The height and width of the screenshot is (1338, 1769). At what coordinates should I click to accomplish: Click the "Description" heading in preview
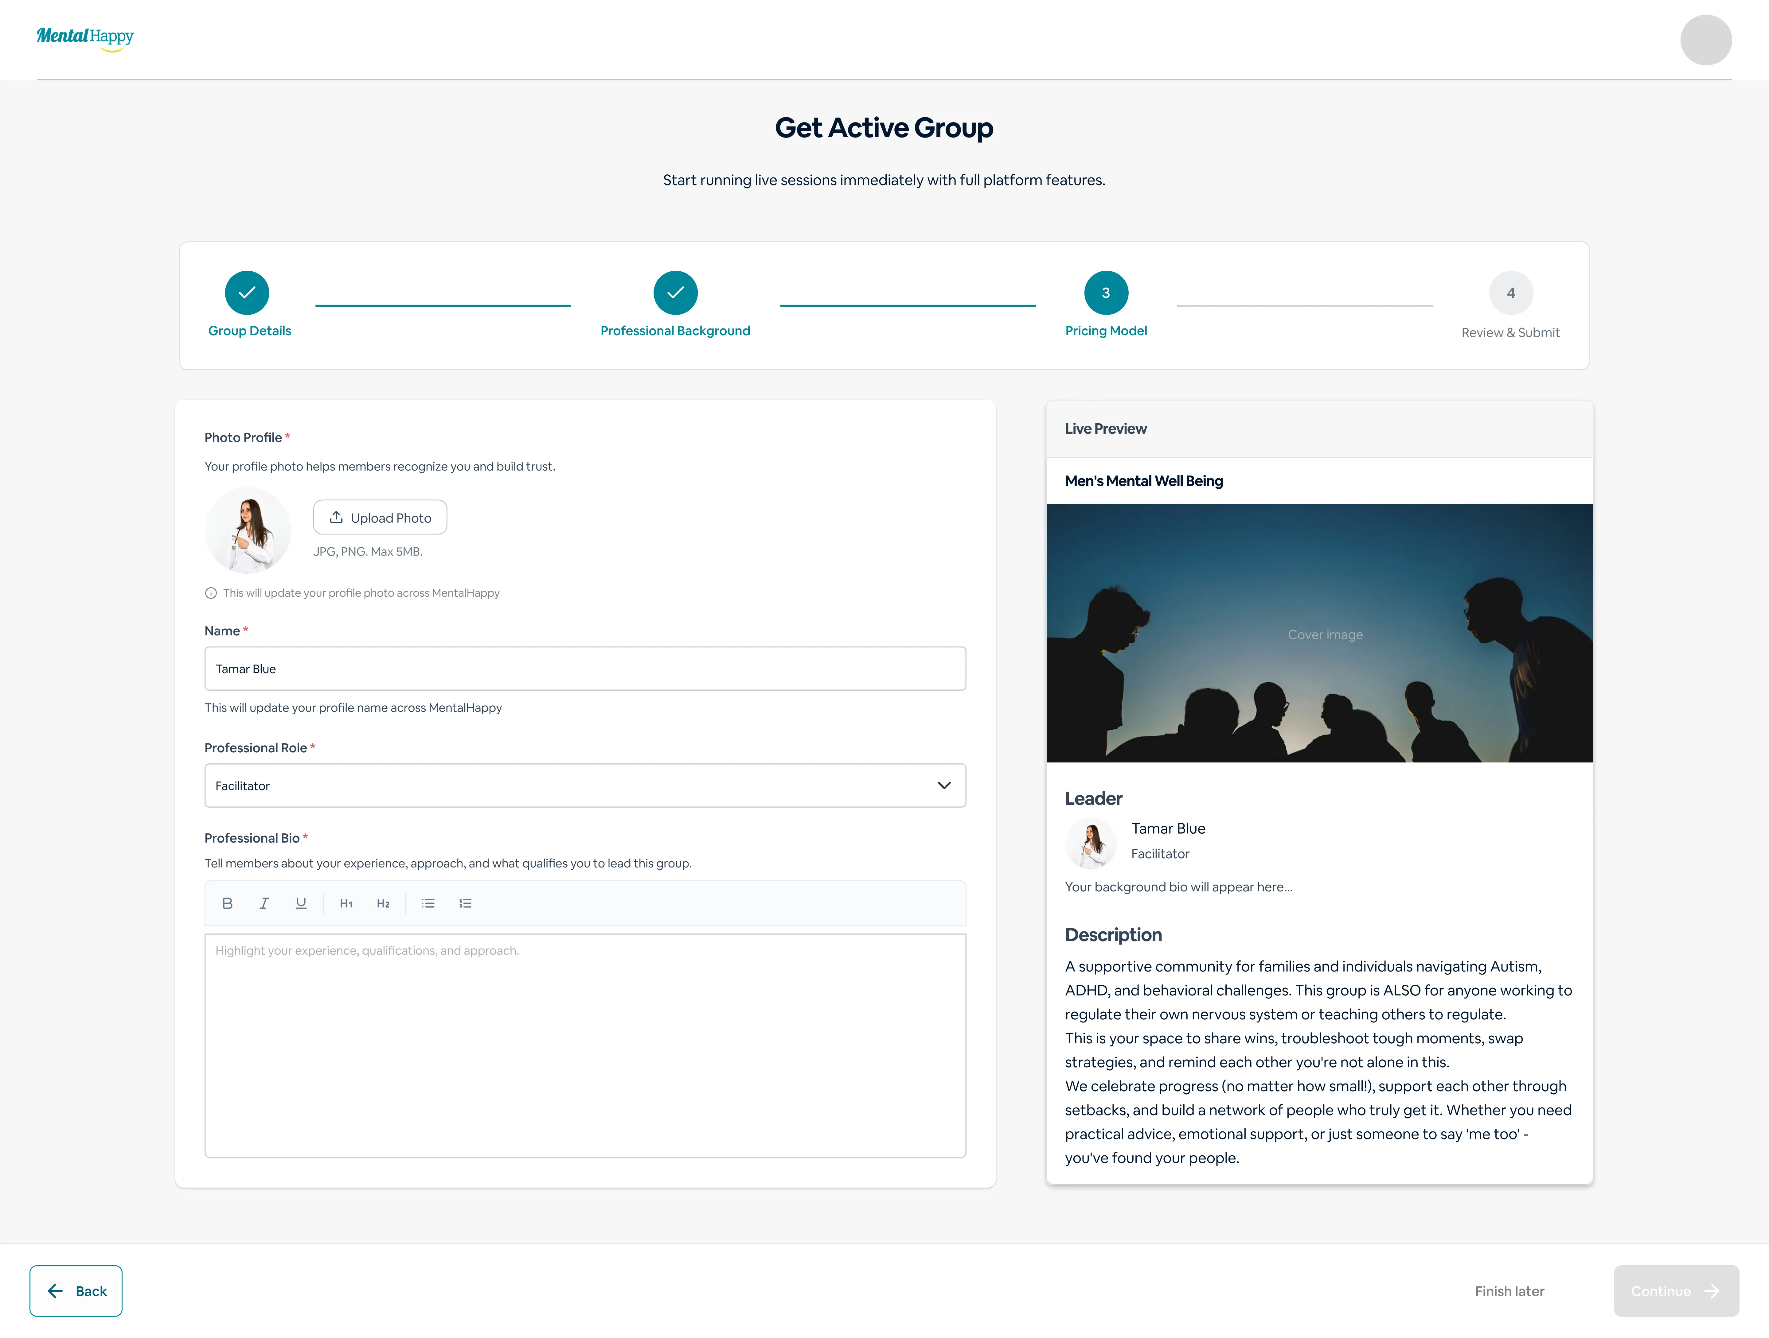[1113, 935]
